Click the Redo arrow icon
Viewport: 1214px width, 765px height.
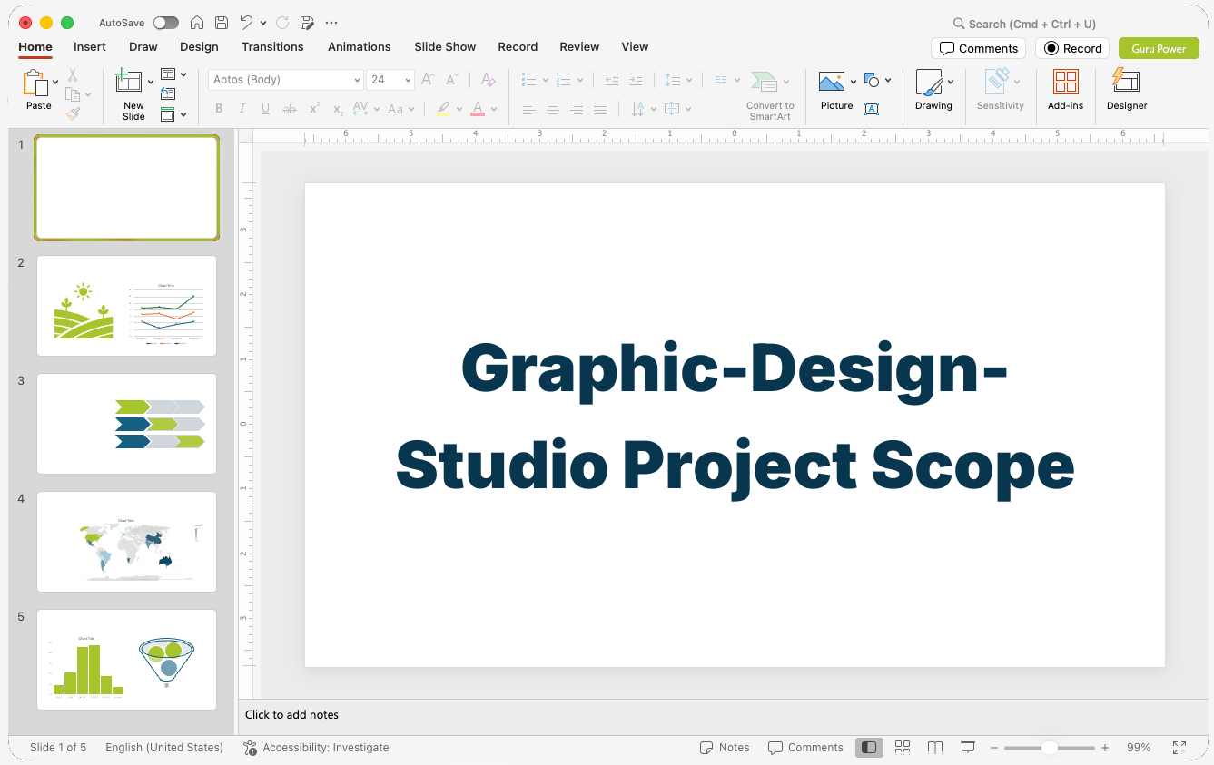282,23
